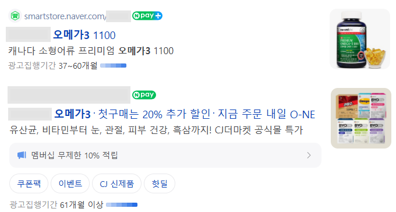This screenshot has width=396, height=212.
Task: Open the smartstore.naver.com URL link
Action: (x=65, y=16)
